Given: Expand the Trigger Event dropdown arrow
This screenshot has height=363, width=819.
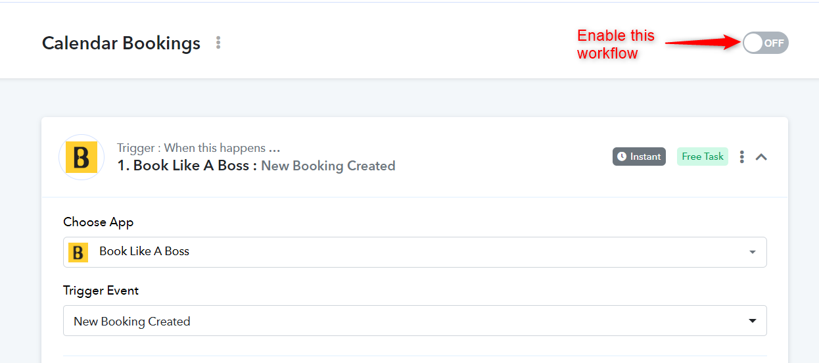Looking at the screenshot, I should [x=752, y=321].
